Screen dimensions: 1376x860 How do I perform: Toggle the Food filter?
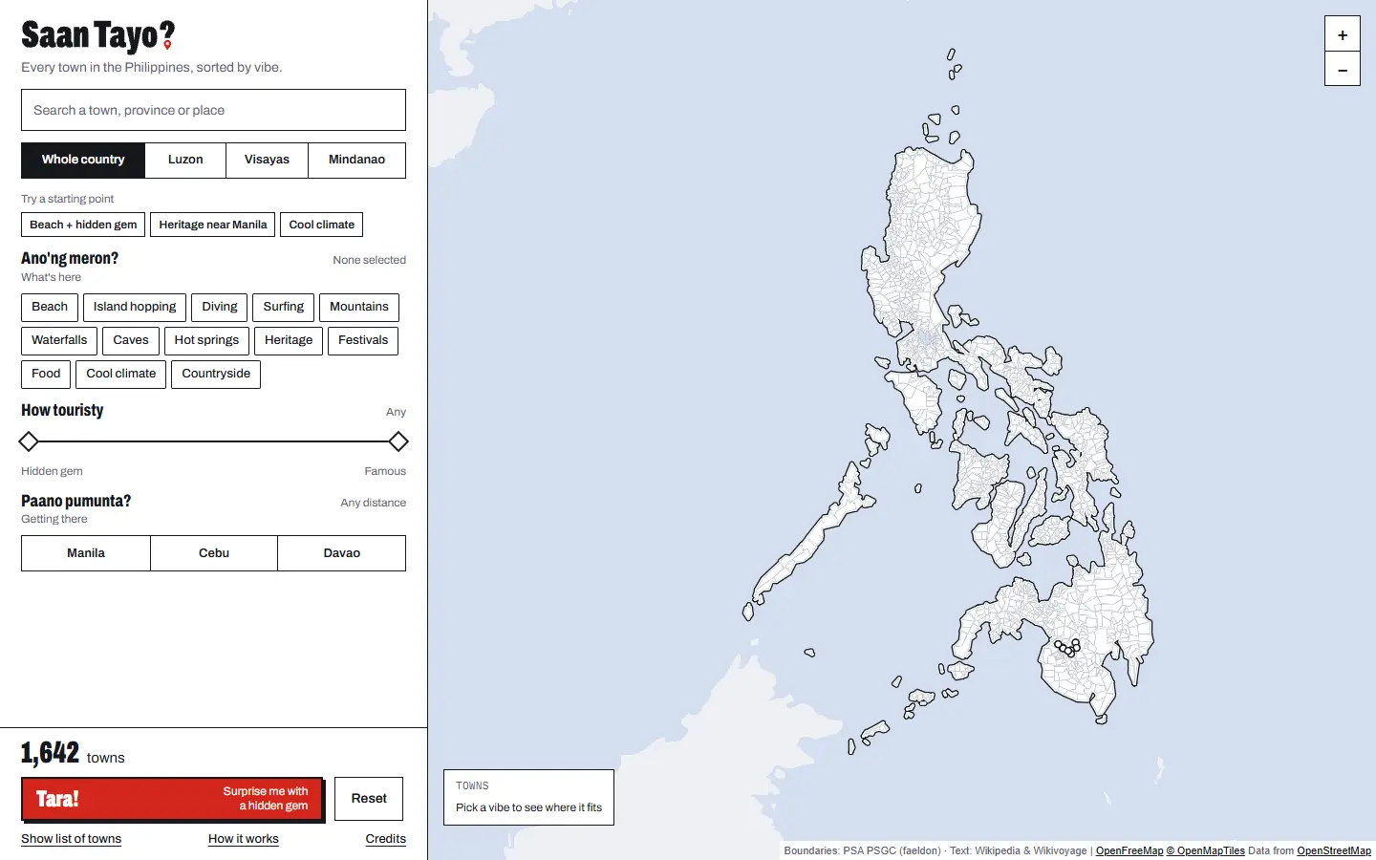point(46,374)
